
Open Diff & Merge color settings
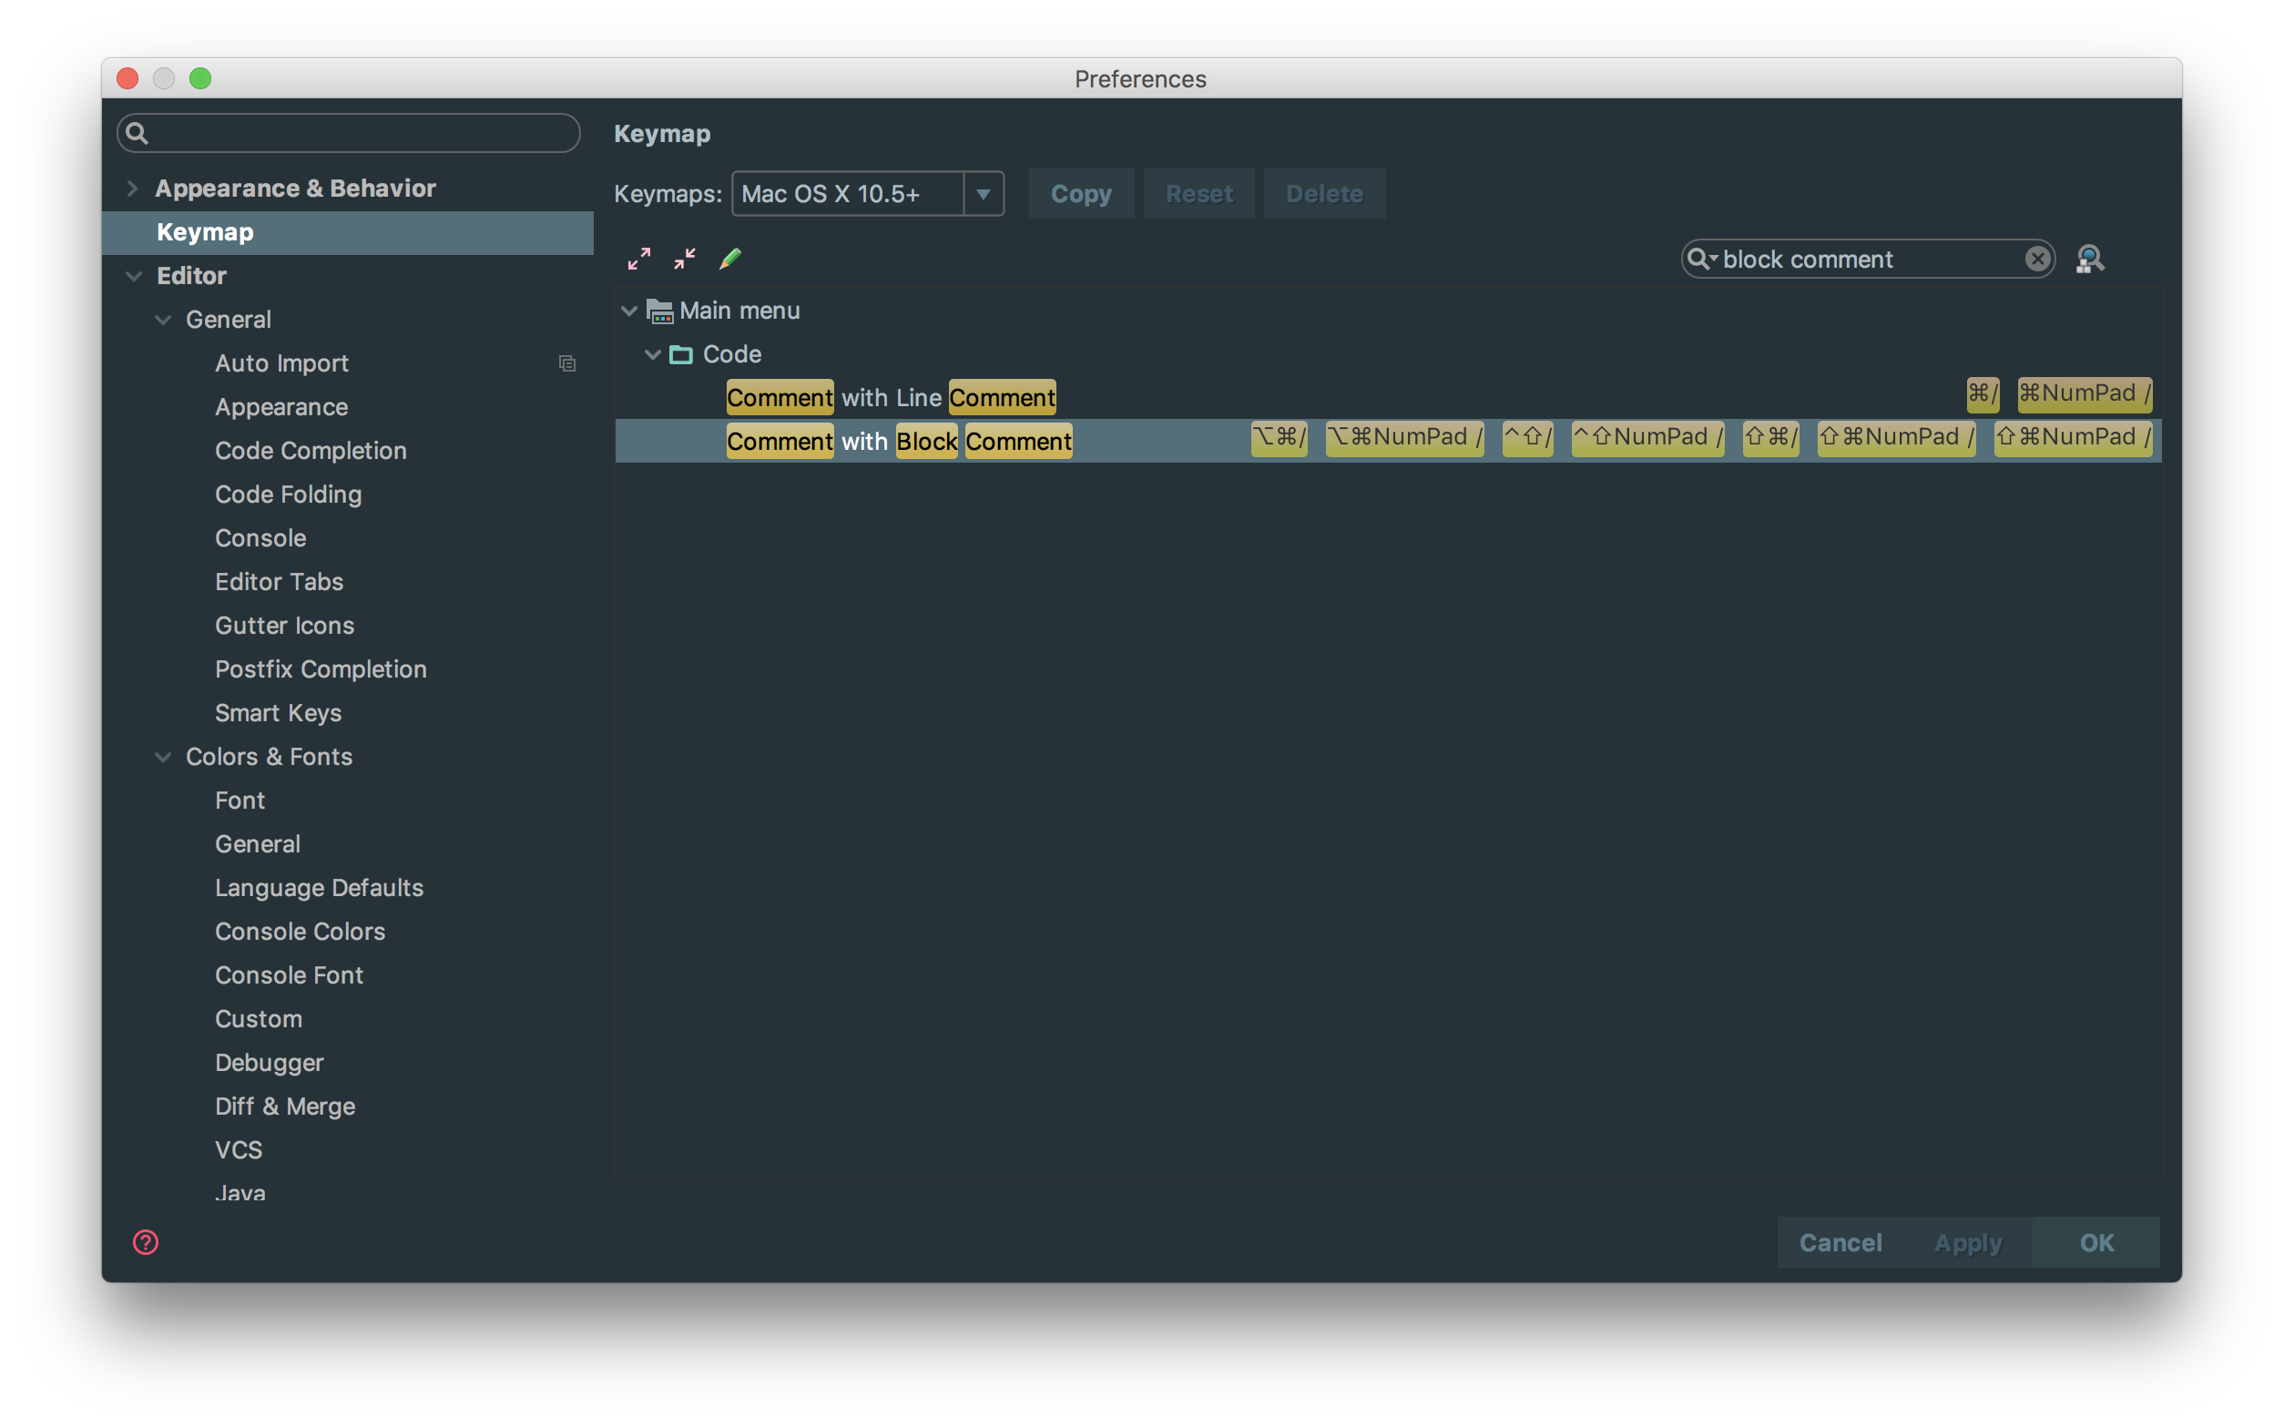285,1106
